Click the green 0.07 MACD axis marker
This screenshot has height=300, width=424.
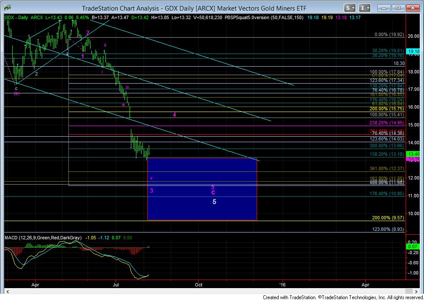point(413,247)
